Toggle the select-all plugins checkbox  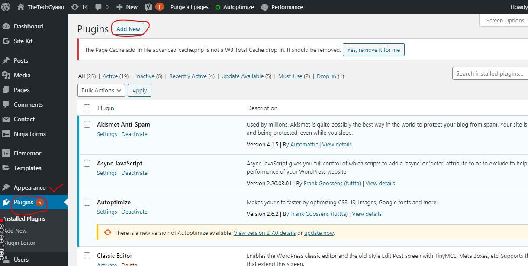[87, 108]
